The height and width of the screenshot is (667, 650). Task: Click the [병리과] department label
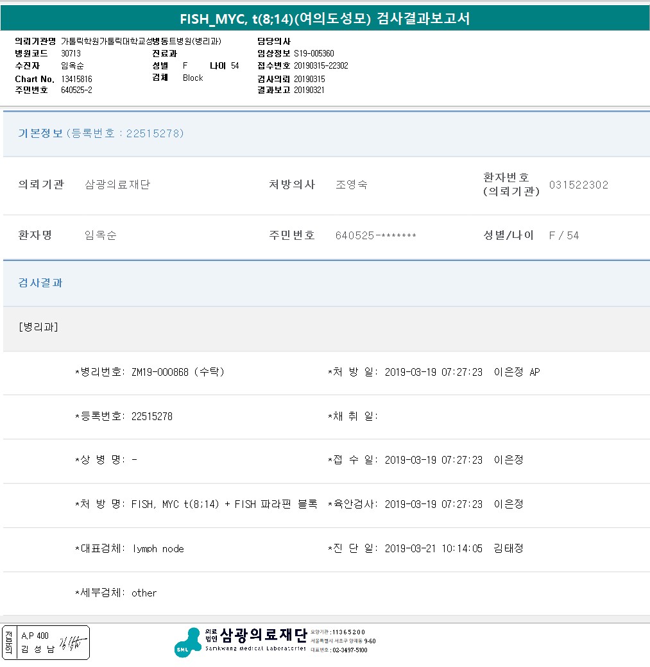(38, 327)
